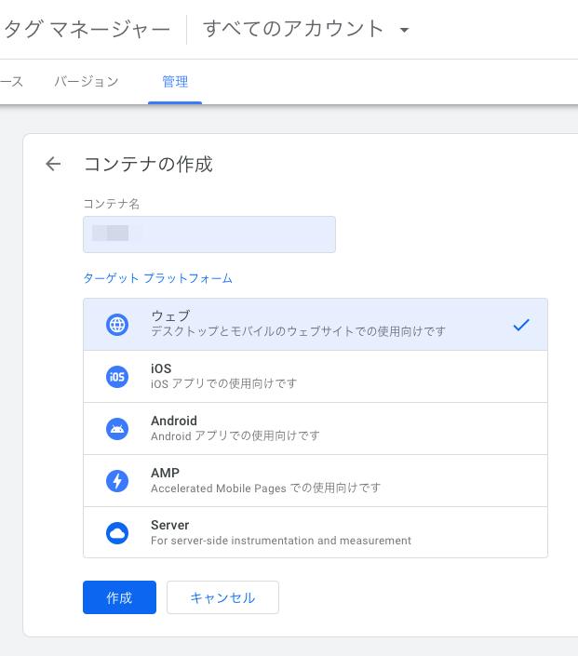Select すべてのアカウント account selector
Screen dimensions: 578x656
click(x=306, y=29)
